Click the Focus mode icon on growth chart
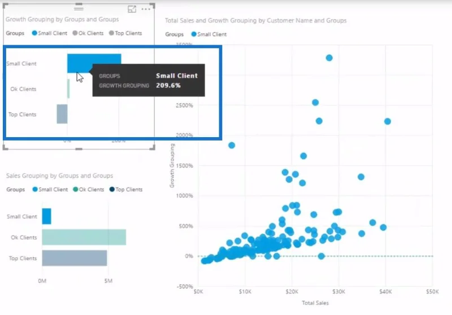452x315 pixels. click(x=132, y=9)
